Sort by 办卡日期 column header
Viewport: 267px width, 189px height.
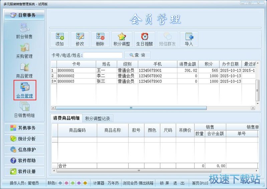pos(230,64)
